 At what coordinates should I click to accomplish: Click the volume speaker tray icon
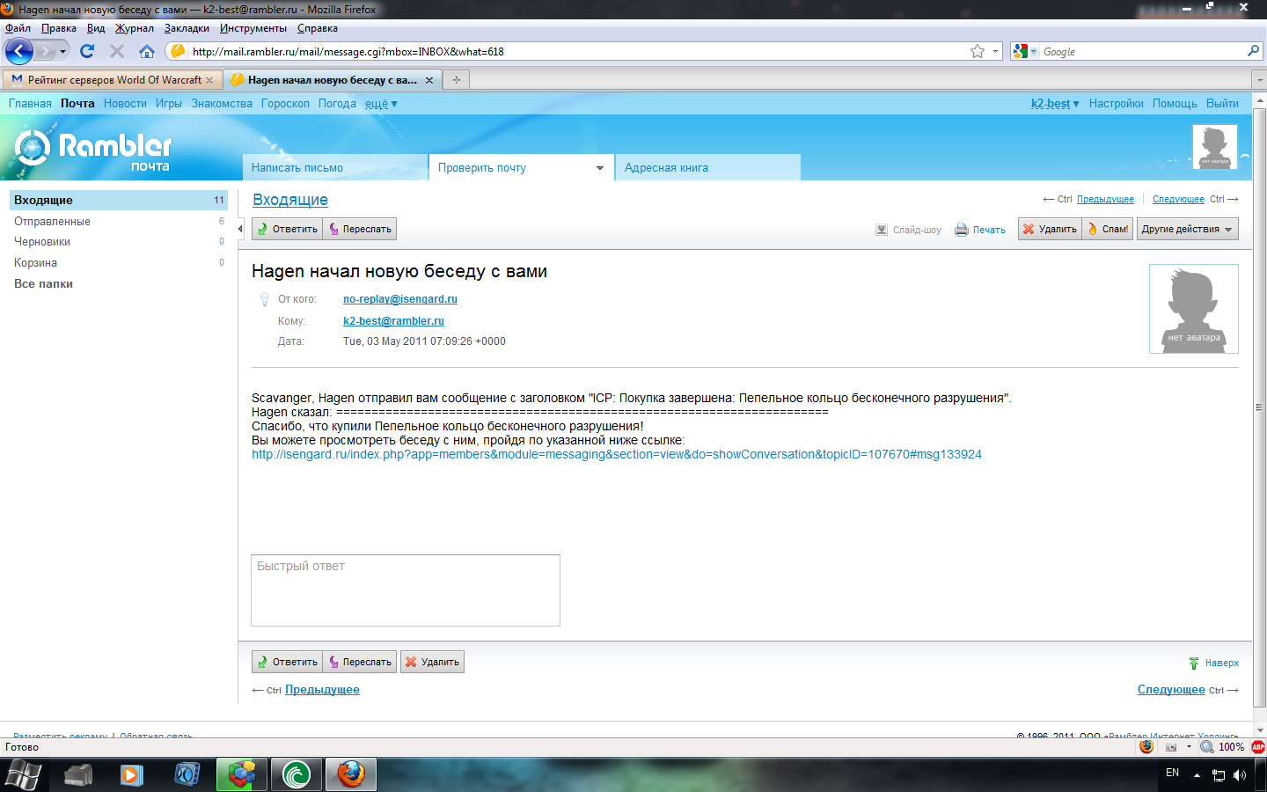1240,775
